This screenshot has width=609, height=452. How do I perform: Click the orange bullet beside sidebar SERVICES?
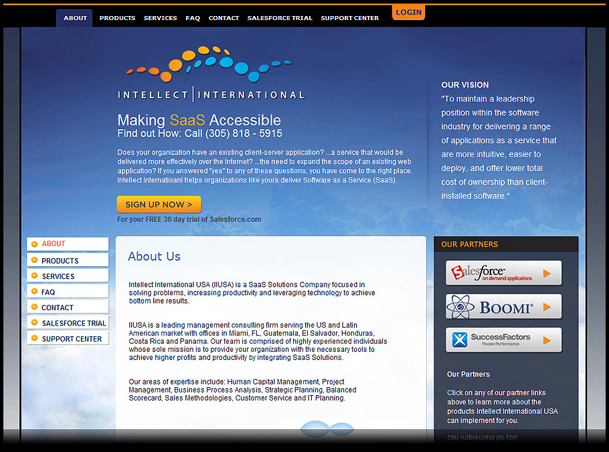pyautogui.click(x=34, y=275)
